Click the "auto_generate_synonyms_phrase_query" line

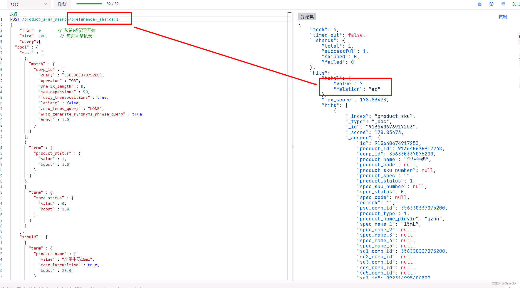point(91,114)
